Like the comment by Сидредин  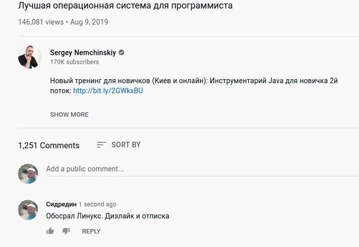point(50,231)
